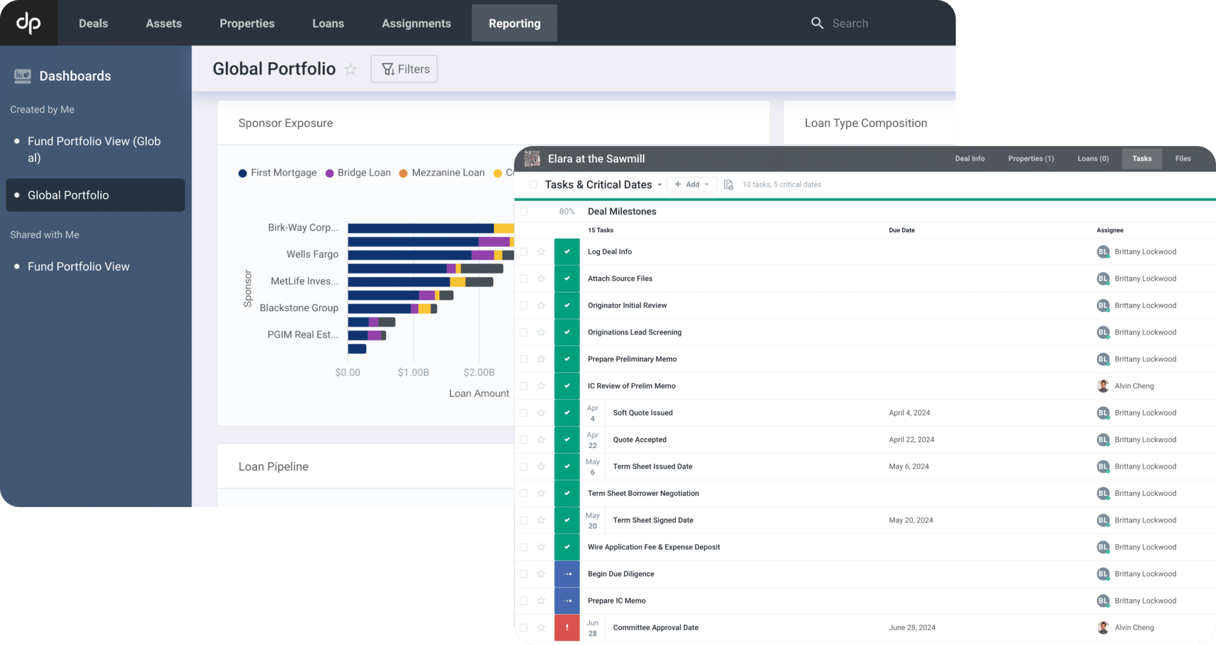Click the red alert status on Committee Approval Date
1216x645 pixels.
coord(567,627)
